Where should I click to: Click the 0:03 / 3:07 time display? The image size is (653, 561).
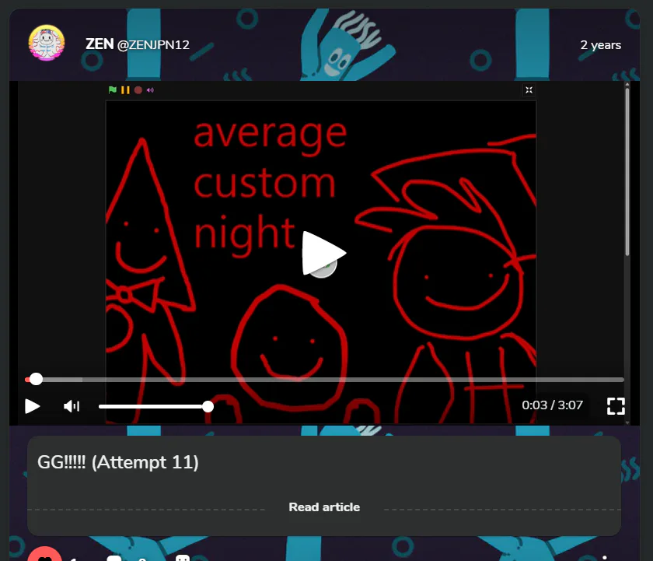[552, 405]
